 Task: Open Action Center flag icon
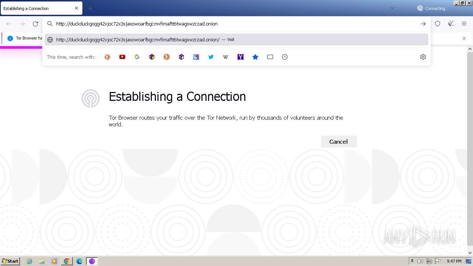(x=438, y=261)
